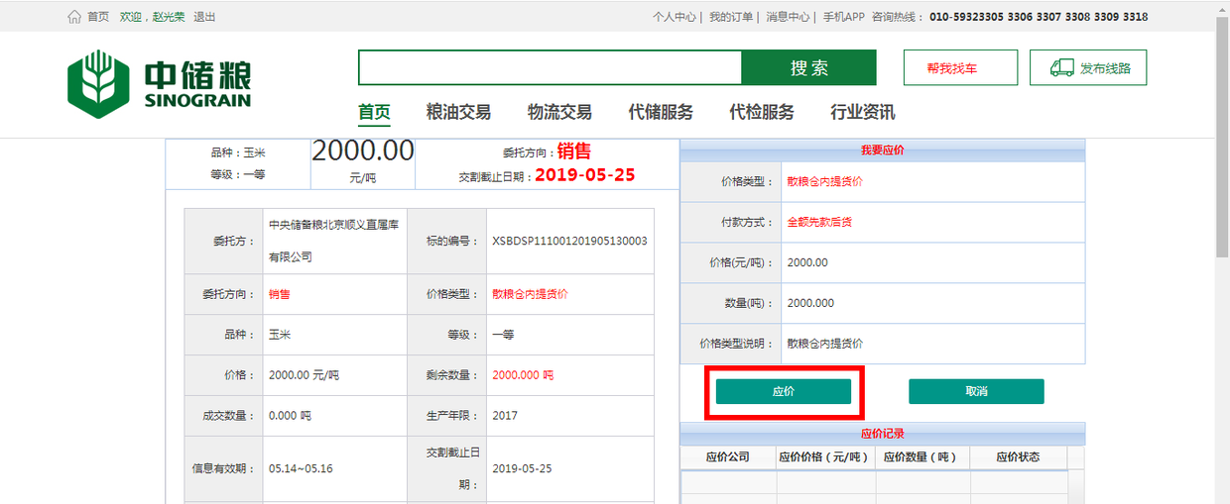This screenshot has height=504, width=1230.
Task: Focus the search input field
Action: pyautogui.click(x=550, y=67)
